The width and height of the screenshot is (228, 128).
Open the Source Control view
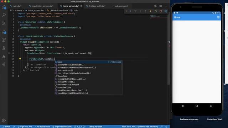4,23
